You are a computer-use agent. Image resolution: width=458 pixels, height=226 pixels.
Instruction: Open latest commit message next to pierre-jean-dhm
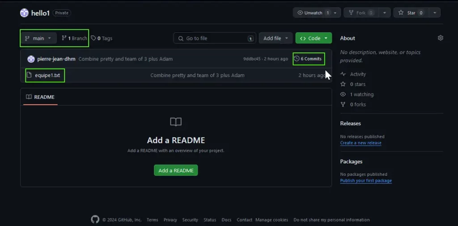tap(126, 59)
